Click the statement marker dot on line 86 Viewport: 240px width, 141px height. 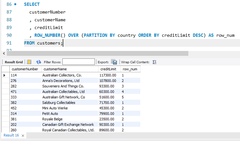pos(15,4)
